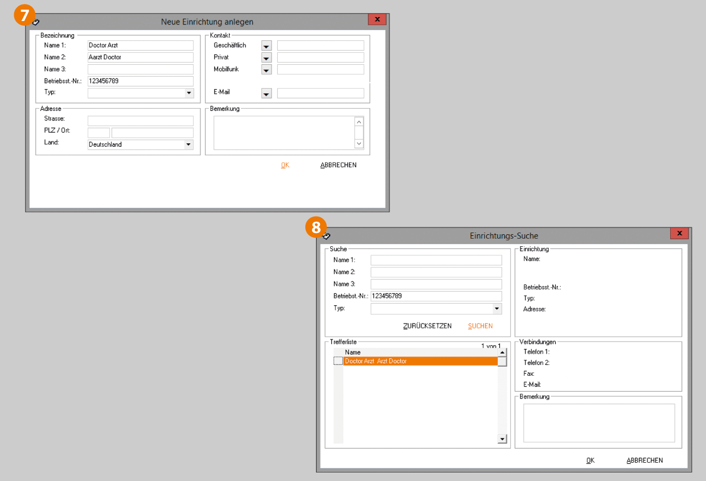
Task: Click Trefferliste scrollbar up arrow
Action: click(502, 353)
